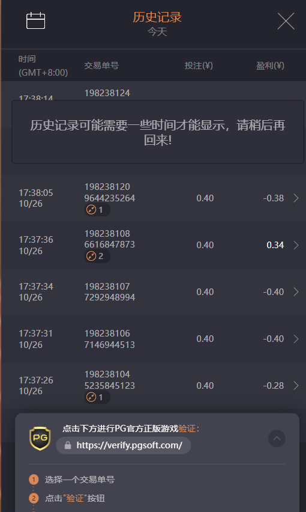Open chevron of 17:37:34 record
This screenshot has width=306, height=512.
coord(296,292)
